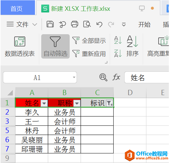Screen dimensions: 170x163
Task: Open the 数据透视表 pivot table tool
Action: point(20,47)
